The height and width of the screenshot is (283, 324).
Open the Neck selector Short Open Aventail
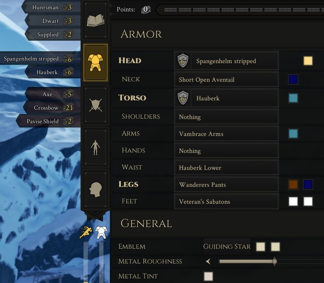pos(226,80)
